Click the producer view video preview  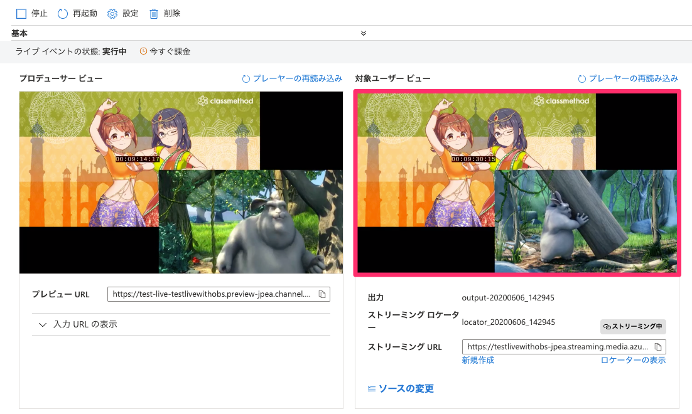point(181,182)
